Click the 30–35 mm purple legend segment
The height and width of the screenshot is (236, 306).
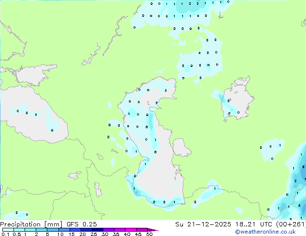click(x=109, y=230)
